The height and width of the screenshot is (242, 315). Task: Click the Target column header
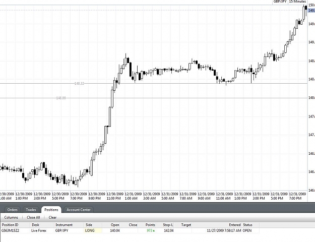[183, 225]
